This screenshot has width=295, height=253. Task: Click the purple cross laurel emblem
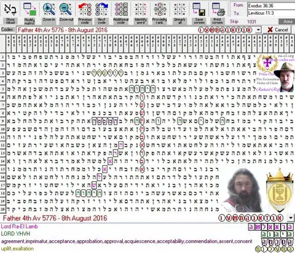point(267,63)
